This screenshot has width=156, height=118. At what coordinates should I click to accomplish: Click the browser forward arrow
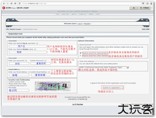pos(8,3)
